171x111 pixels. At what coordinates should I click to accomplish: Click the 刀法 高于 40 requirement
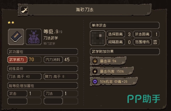tap(24, 76)
